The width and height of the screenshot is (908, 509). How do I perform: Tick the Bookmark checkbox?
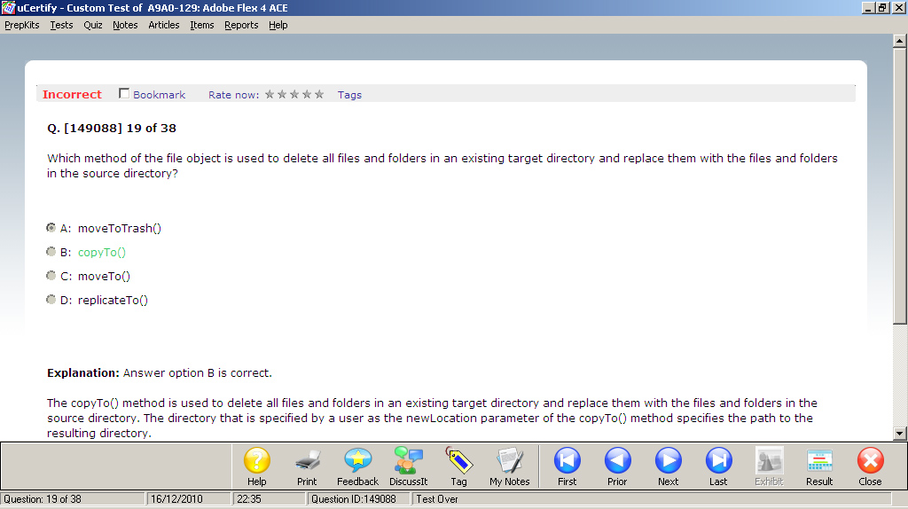(x=124, y=93)
